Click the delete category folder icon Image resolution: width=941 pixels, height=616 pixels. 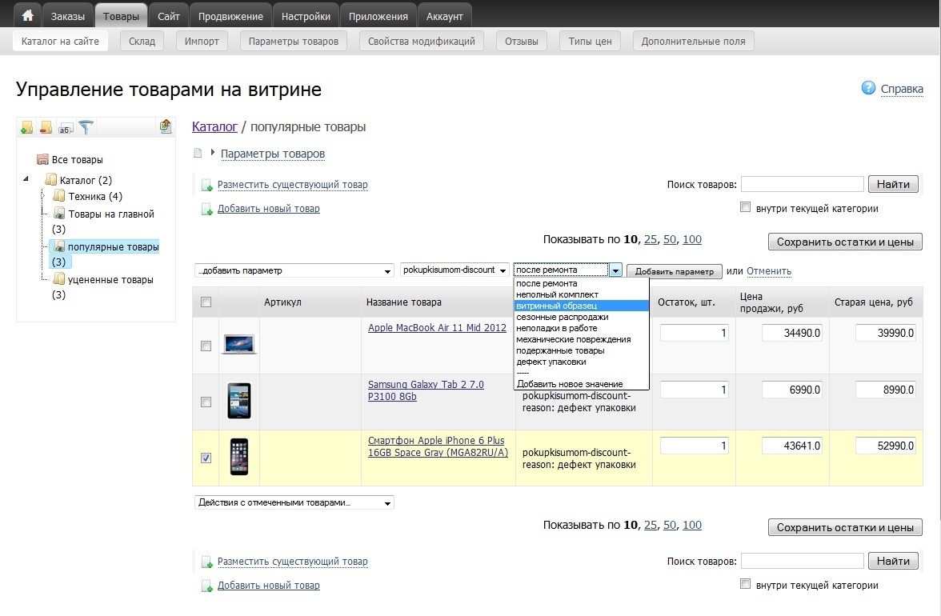[46, 127]
